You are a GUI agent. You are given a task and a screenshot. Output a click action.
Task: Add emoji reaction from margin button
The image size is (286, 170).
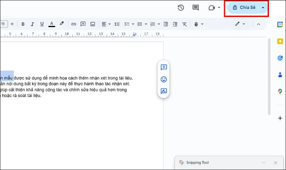164,79
